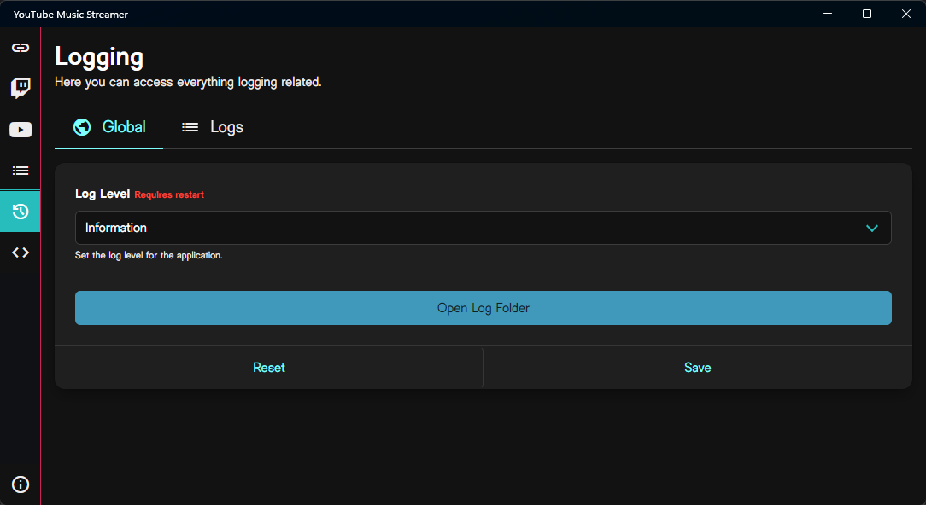The height and width of the screenshot is (505, 926).
Task: Open the YouTube sidebar icon
Action: coord(21,130)
